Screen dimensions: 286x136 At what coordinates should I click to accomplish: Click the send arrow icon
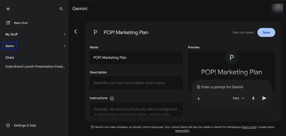click(x=264, y=98)
